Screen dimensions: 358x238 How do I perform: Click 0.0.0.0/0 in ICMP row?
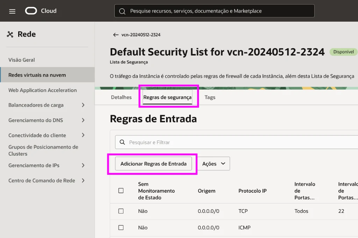(208, 228)
